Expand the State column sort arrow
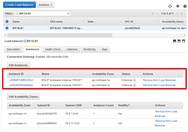The image size is (188, 132). pyautogui.click(x=121, y=22)
